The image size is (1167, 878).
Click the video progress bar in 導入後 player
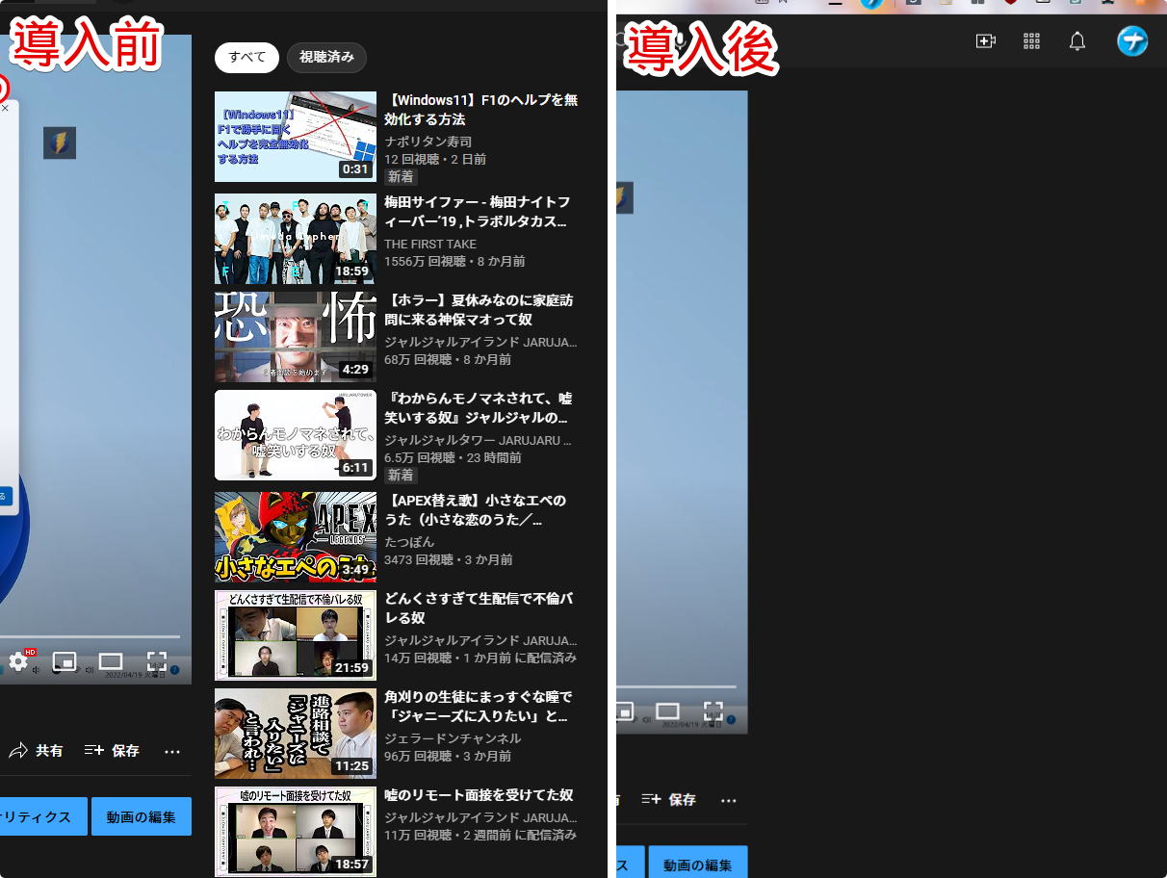[676, 686]
